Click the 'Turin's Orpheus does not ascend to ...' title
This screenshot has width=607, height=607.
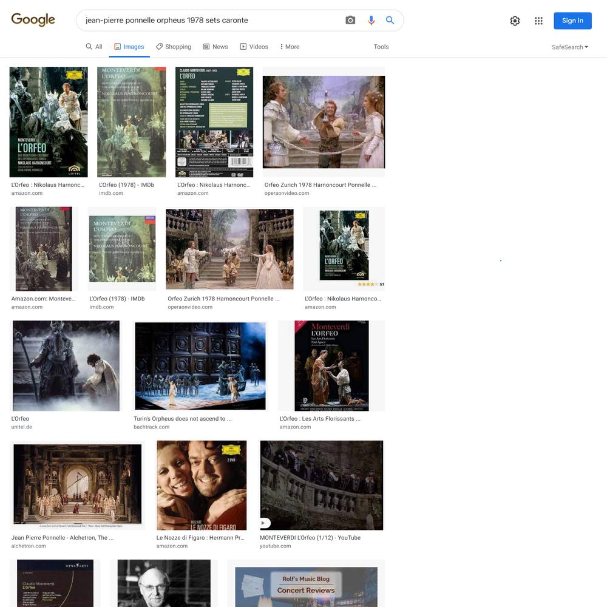[183, 418]
